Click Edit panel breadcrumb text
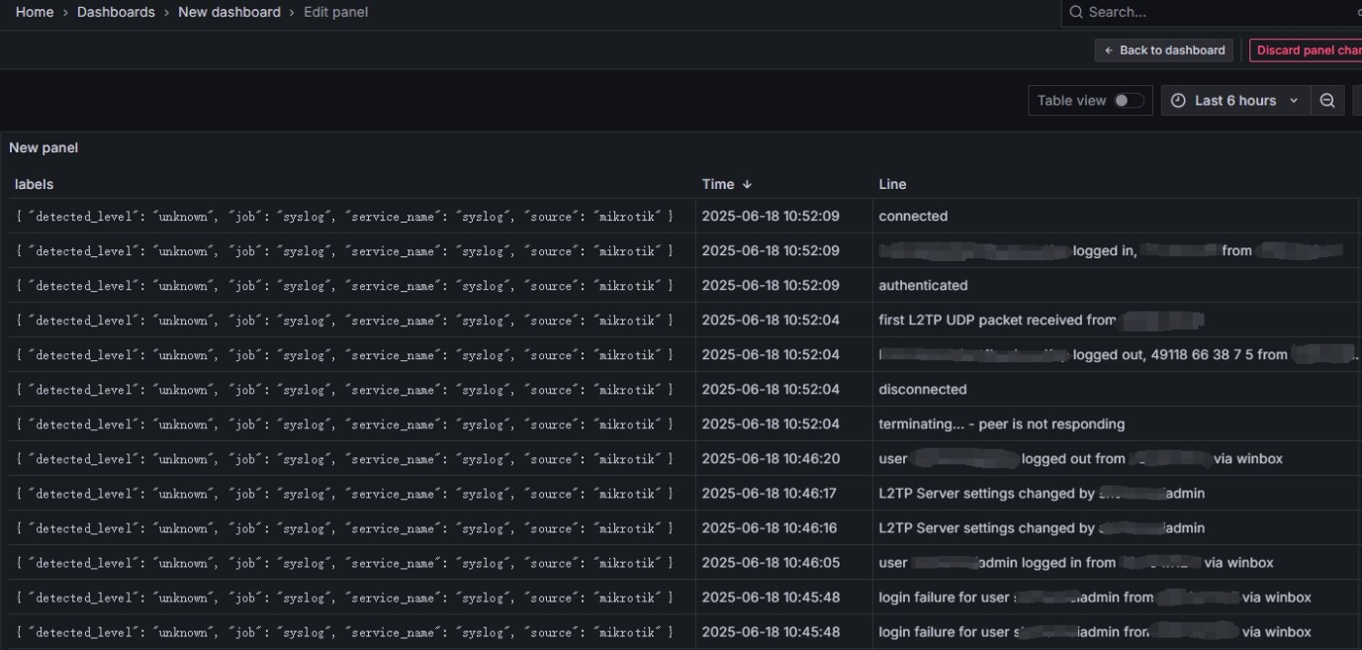Screen dimensions: 1362x650 (x=336, y=12)
